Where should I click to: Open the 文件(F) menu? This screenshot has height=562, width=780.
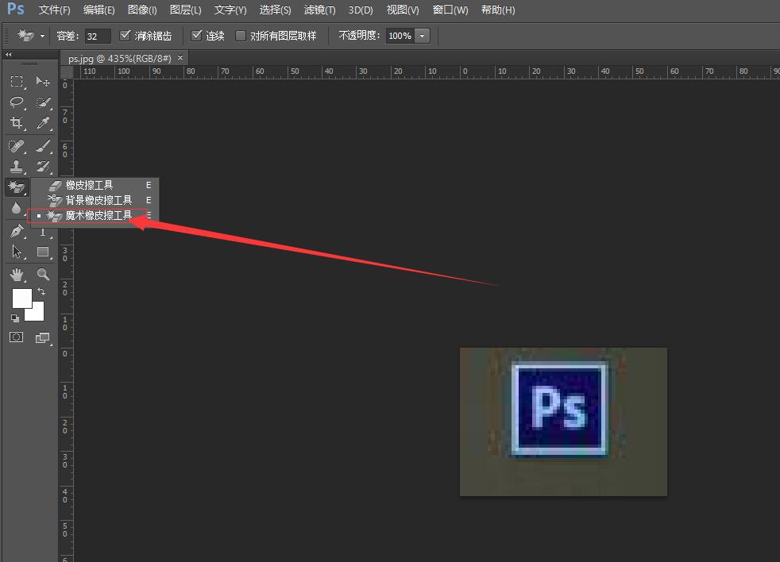[55, 10]
